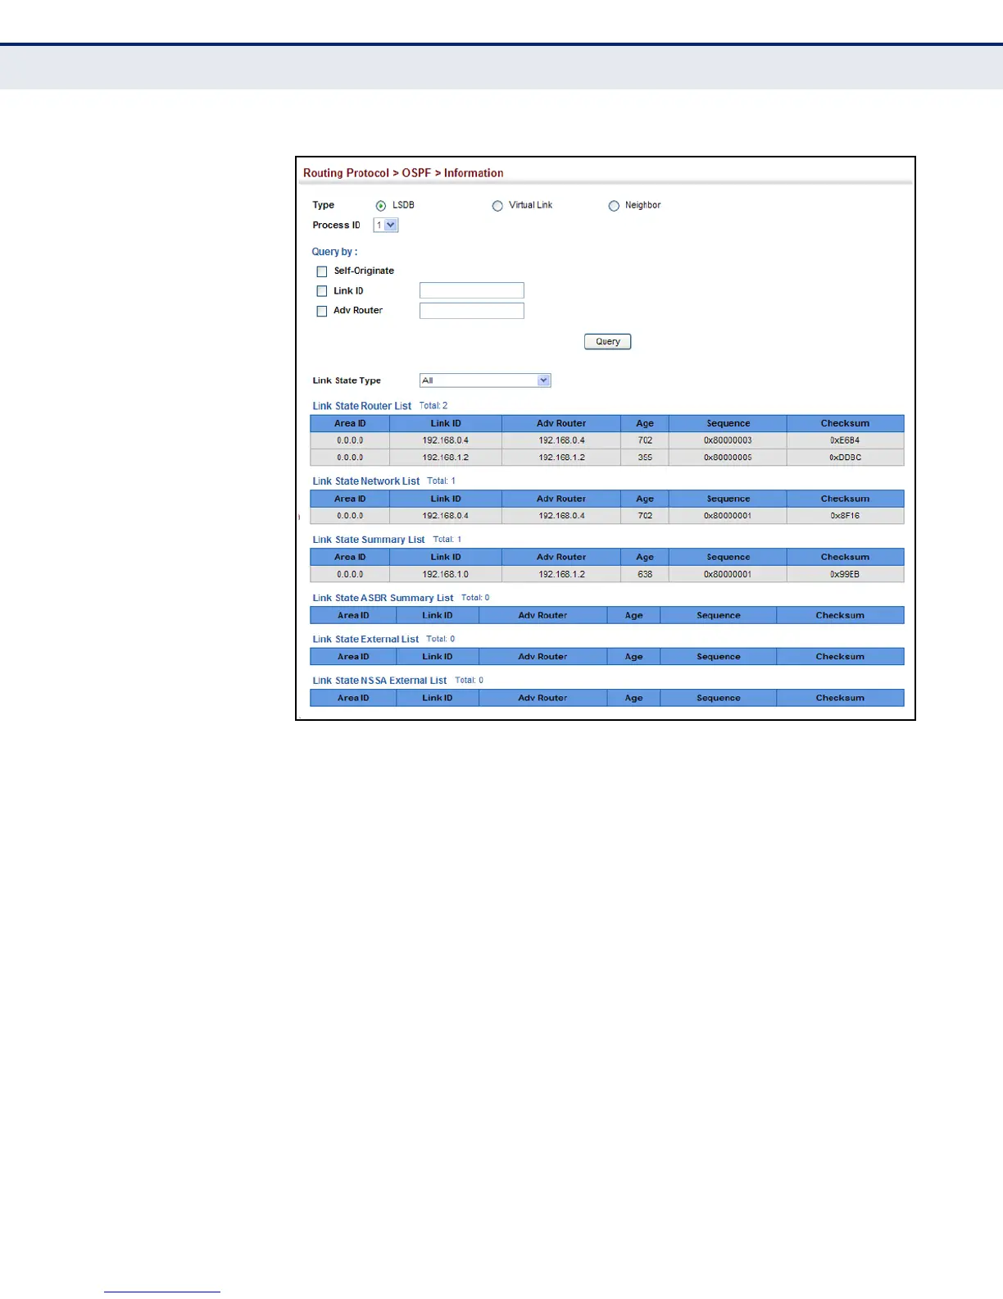
Task: Click sequence value 0x80000003
Action: (x=728, y=440)
